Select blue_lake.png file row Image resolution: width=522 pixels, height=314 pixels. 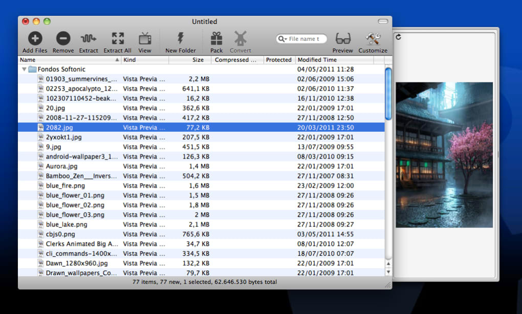pos(66,225)
